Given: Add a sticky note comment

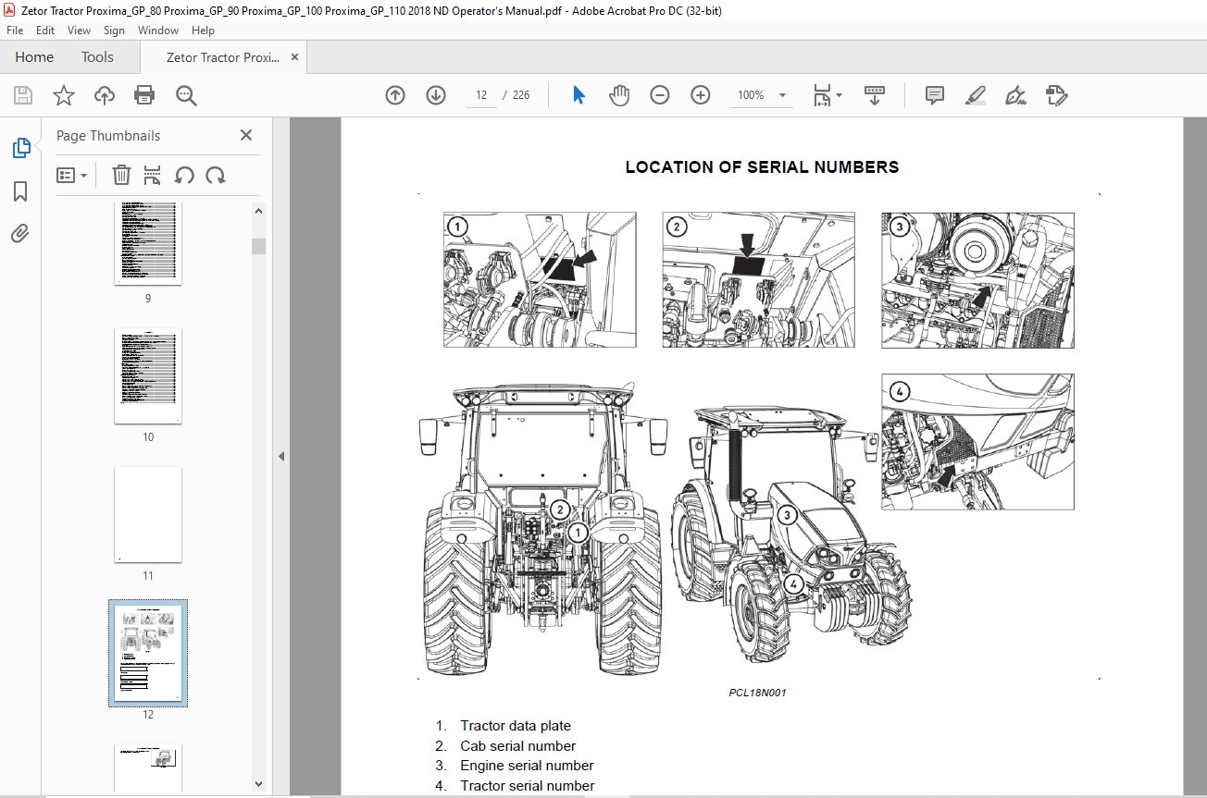Looking at the screenshot, I should pyautogui.click(x=935, y=95).
